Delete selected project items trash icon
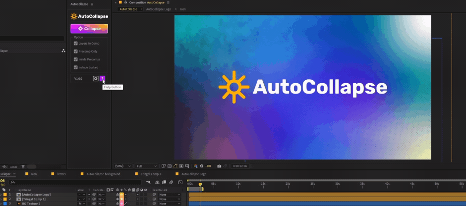The height and width of the screenshot is (206, 466). 23,167
